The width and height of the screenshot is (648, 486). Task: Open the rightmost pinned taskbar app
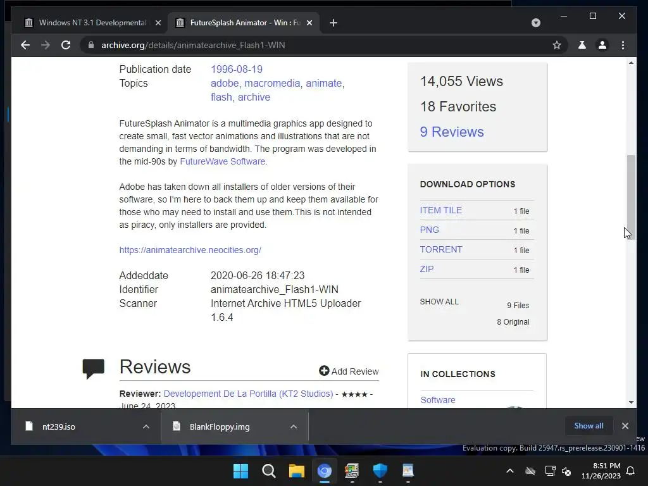[x=408, y=471]
